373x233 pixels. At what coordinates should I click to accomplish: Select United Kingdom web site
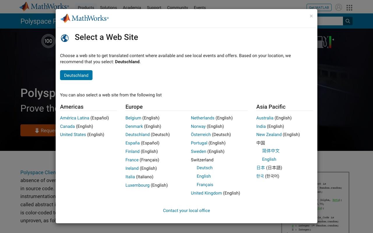click(206, 193)
